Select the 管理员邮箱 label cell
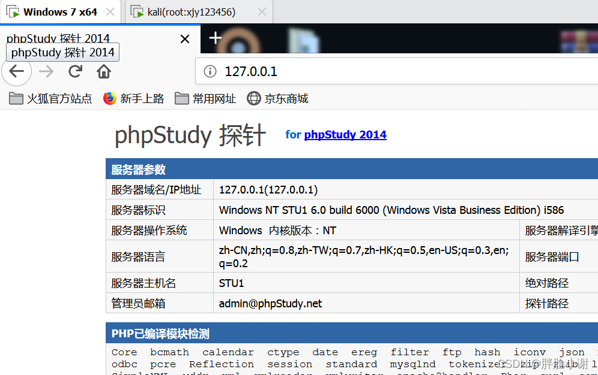 click(160, 303)
